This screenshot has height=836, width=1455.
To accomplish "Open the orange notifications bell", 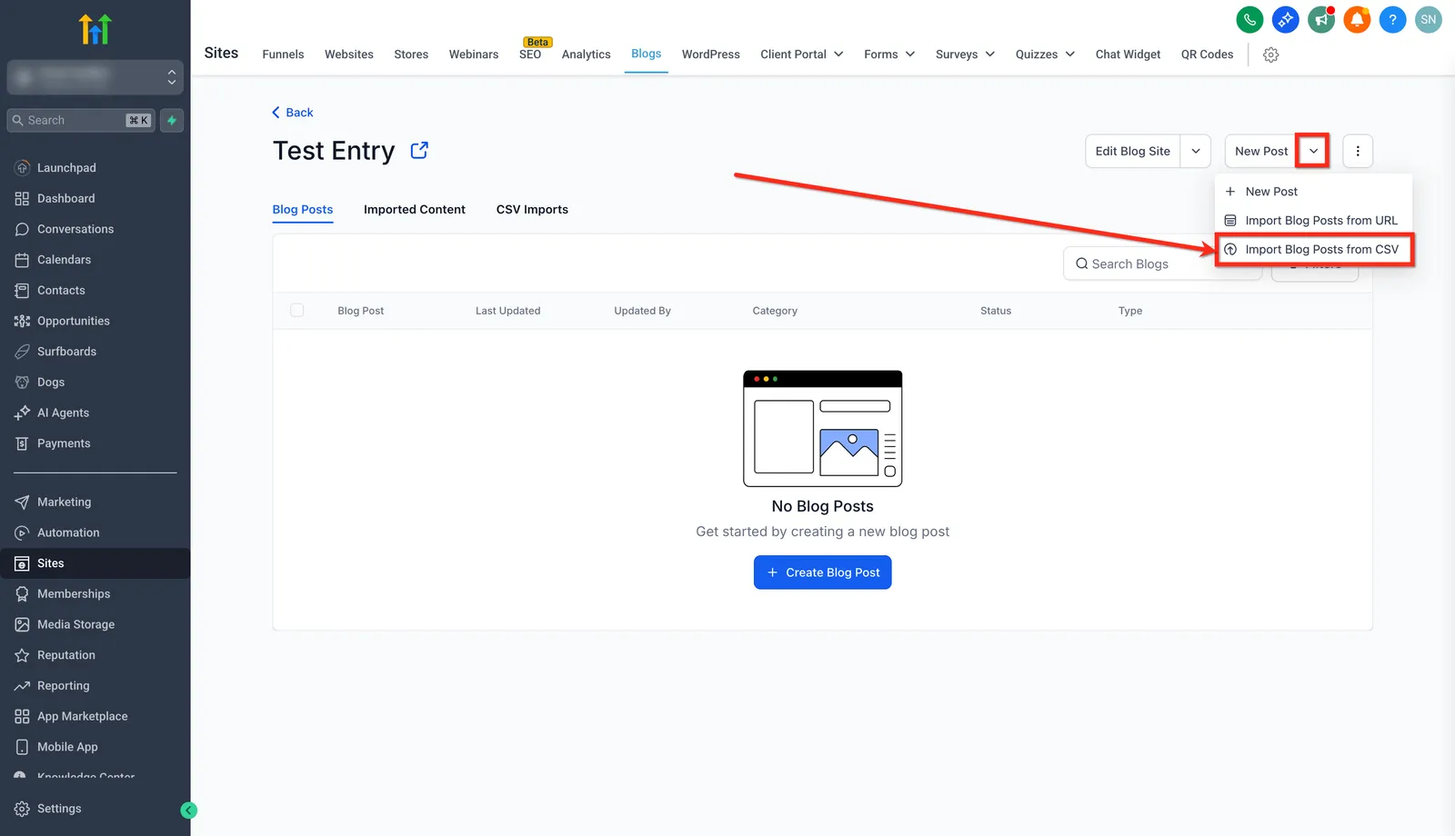I will (x=1357, y=19).
